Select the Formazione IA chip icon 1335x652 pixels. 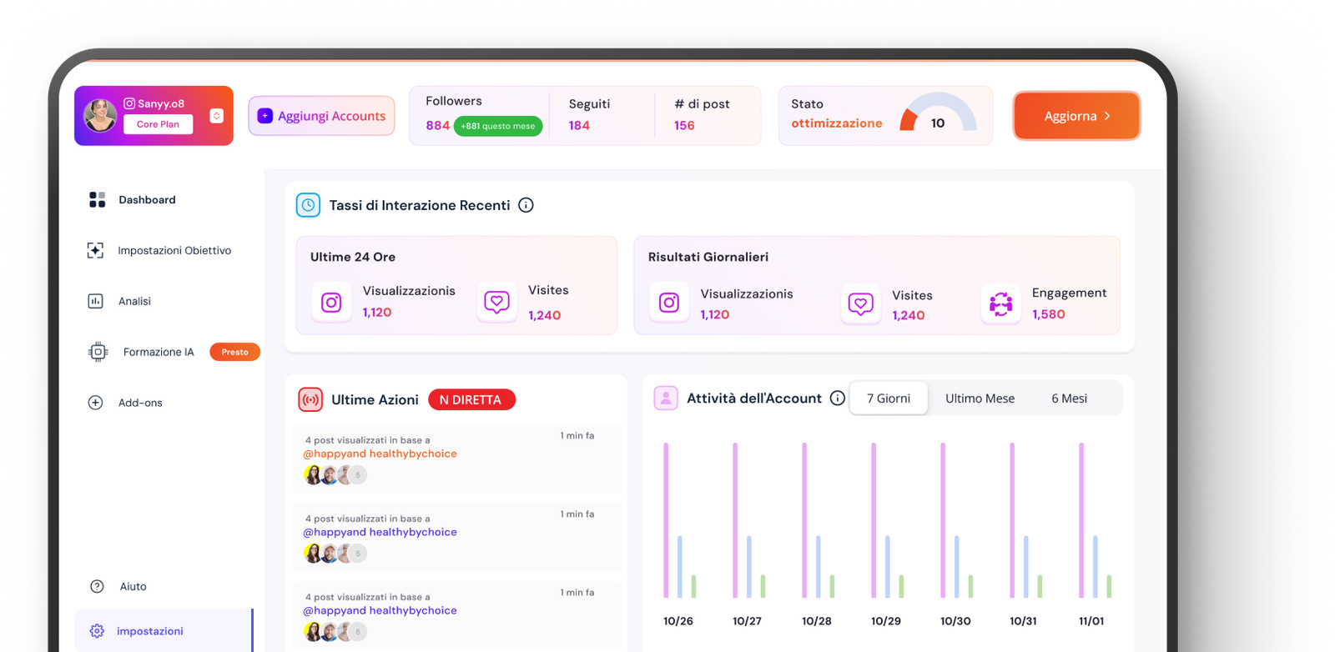coord(98,352)
